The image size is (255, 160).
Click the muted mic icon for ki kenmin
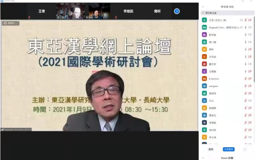coord(245,79)
